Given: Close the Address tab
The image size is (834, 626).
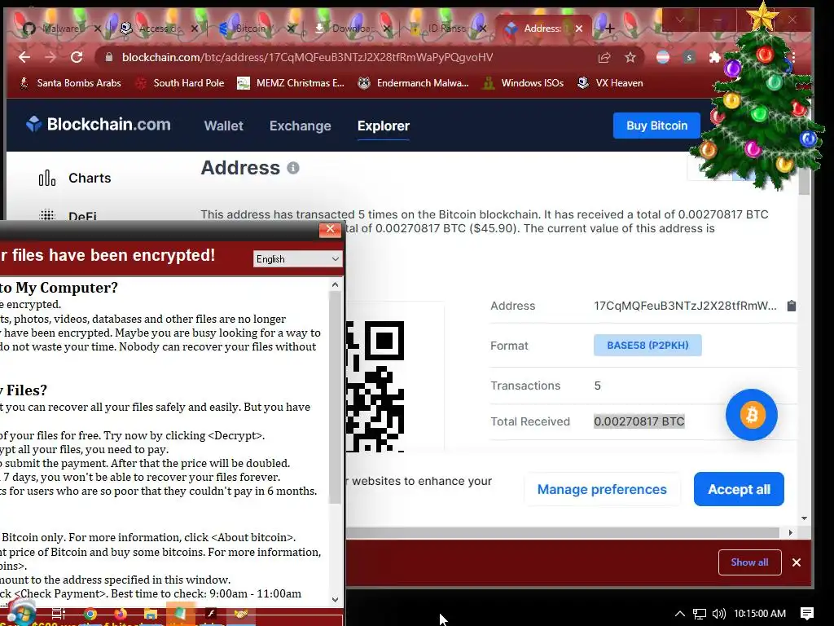Looking at the screenshot, I should tap(579, 29).
